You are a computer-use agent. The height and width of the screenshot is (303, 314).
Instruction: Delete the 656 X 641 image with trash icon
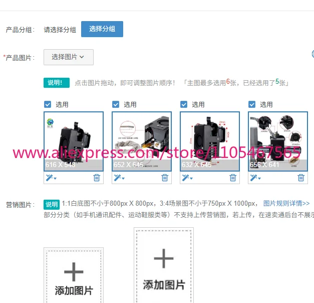(x=301, y=178)
